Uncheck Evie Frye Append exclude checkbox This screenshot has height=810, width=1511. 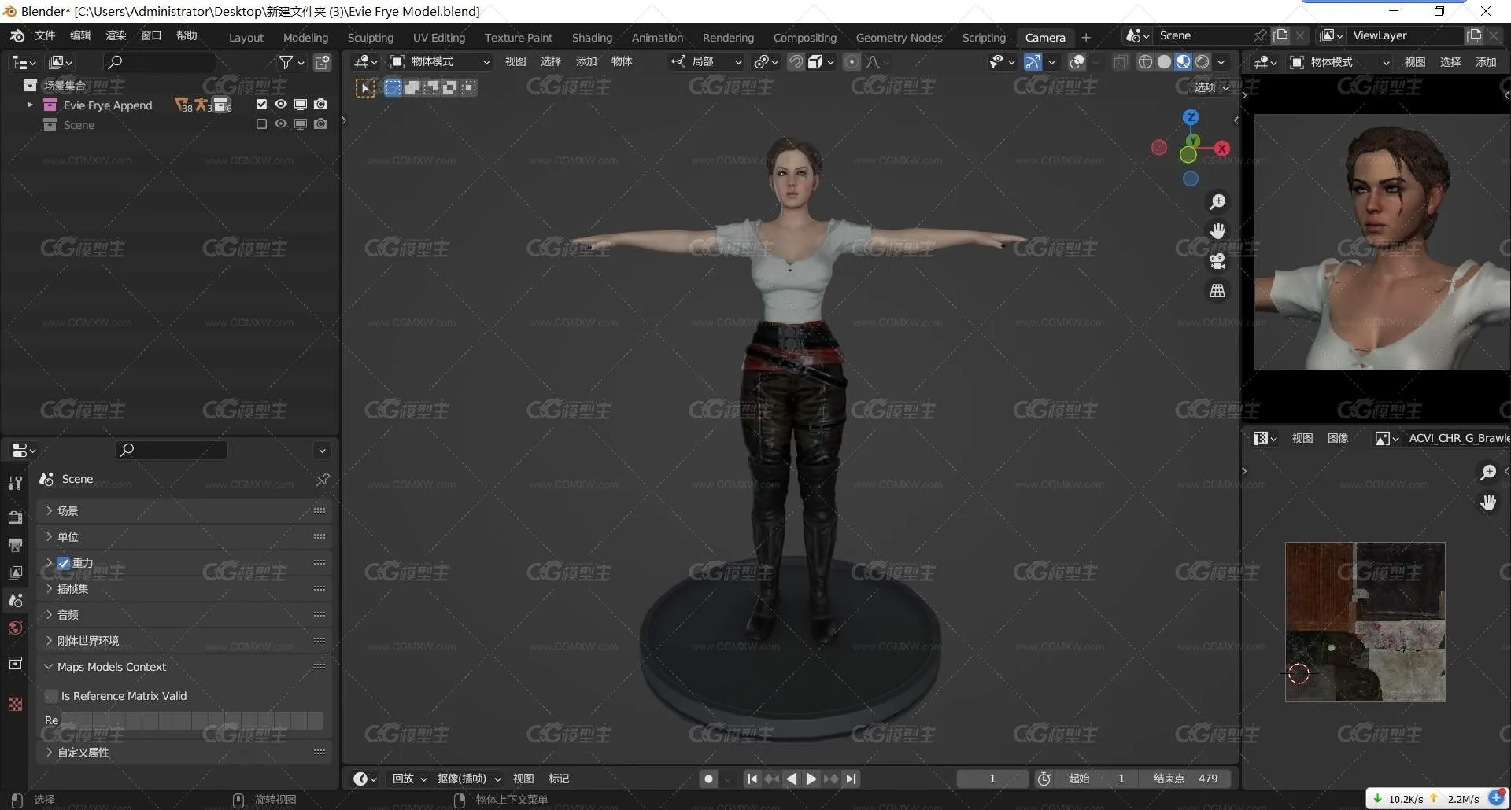[262, 104]
